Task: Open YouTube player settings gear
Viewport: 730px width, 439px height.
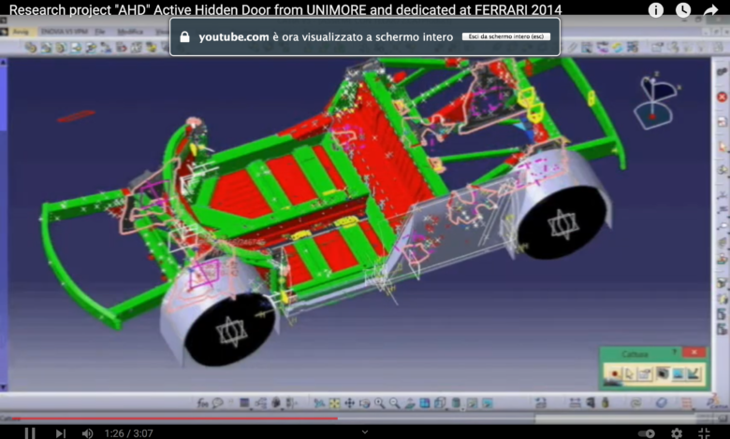Action: pos(677,433)
